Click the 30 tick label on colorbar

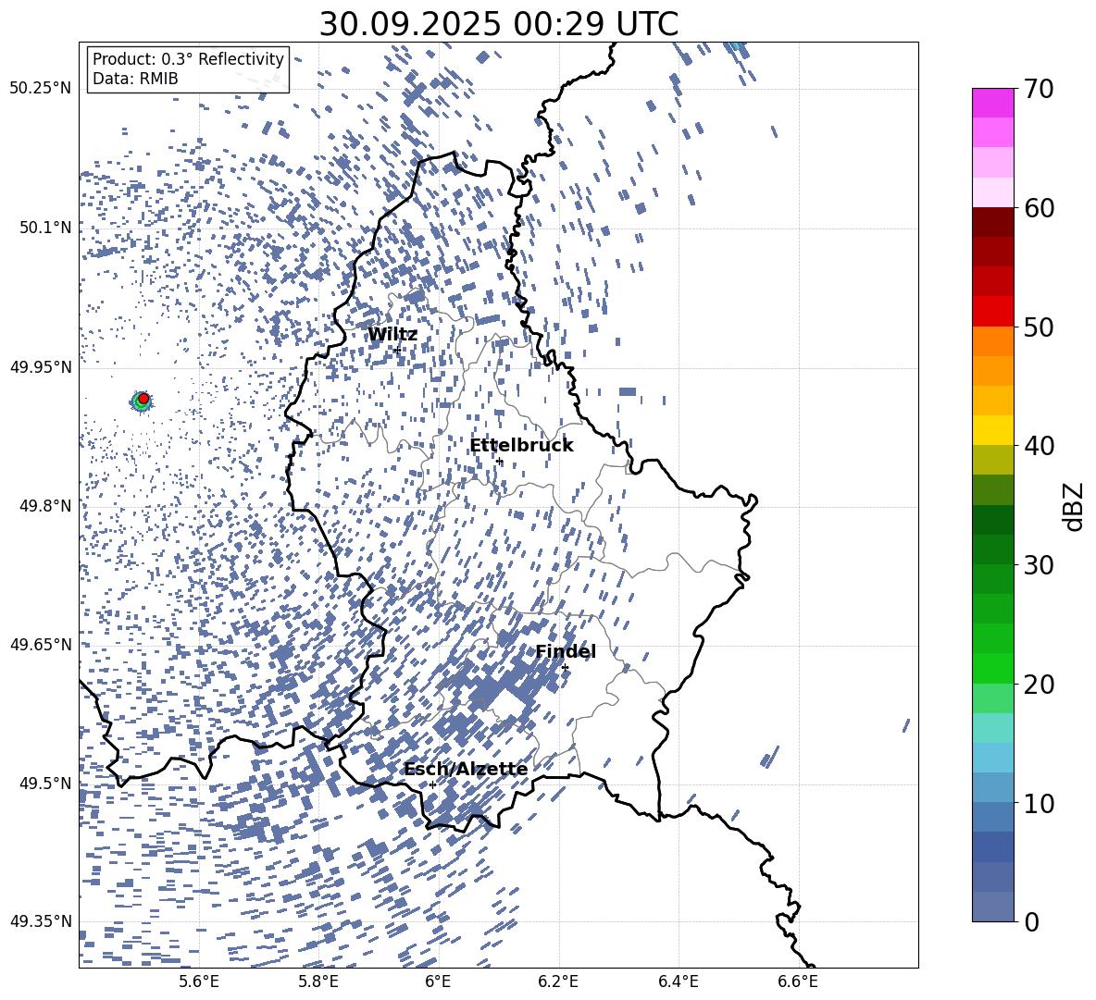[x=1040, y=565]
